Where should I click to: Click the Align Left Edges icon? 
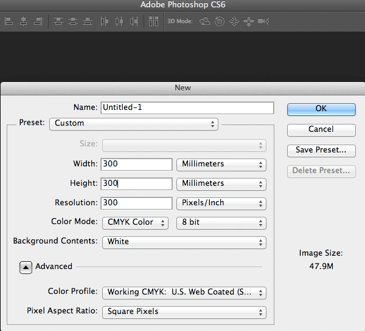pyautogui.click(x=9, y=21)
